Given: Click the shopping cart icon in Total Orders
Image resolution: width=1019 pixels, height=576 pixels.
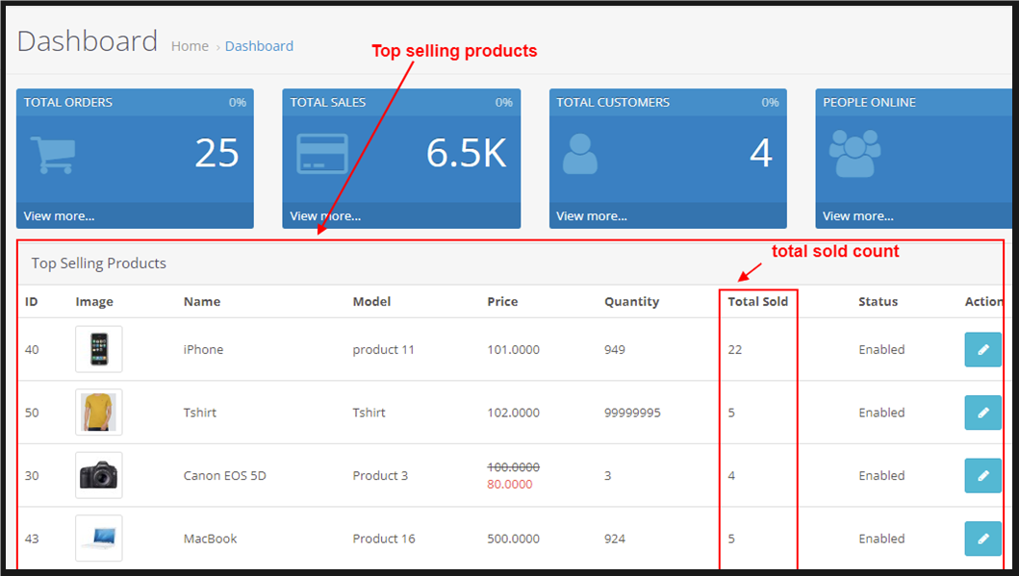Looking at the screenshot, I should click(x=53, y=154).
